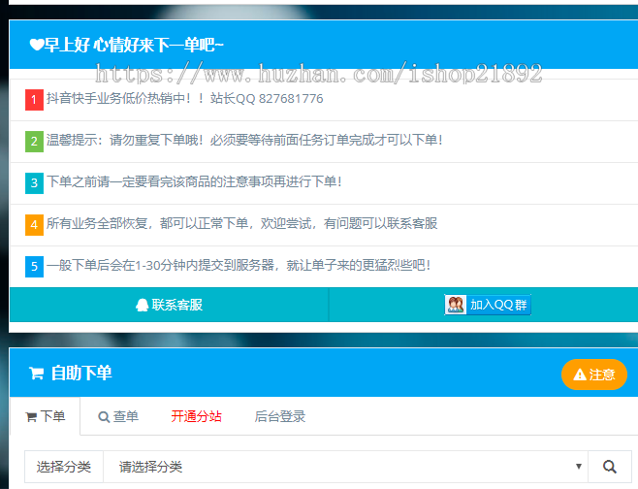Viewport: 638px width, 489px height.
Task: Click the magnifier icon on the 查单 tab
Action: (104, 417)
